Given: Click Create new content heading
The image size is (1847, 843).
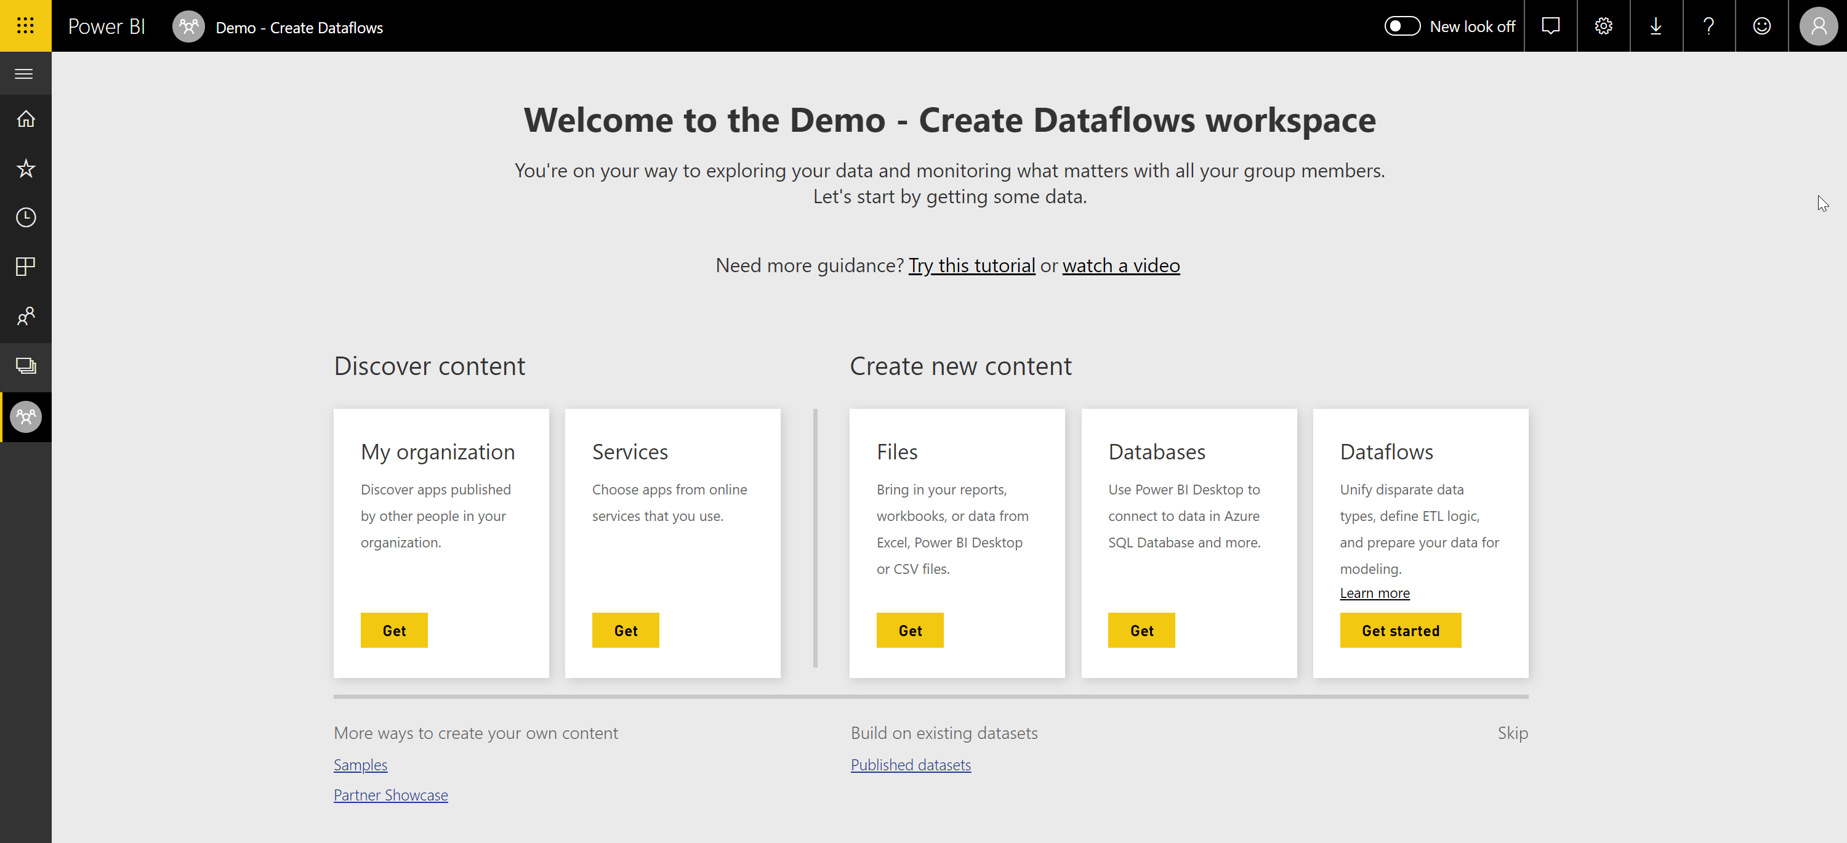Looking at the screenshot, I should [960, 366].
